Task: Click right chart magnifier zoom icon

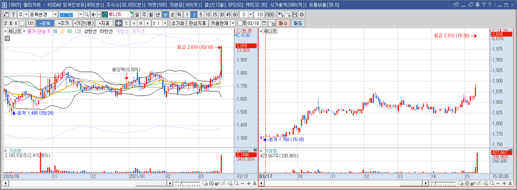Action: (492, 183)
